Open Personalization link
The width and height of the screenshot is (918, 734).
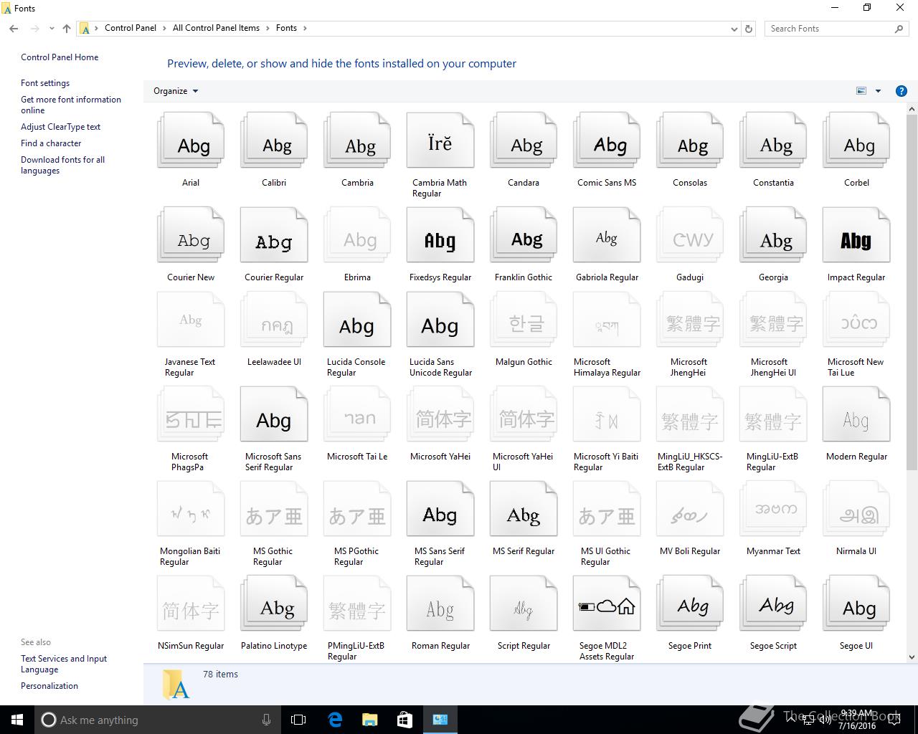(49, 686)
